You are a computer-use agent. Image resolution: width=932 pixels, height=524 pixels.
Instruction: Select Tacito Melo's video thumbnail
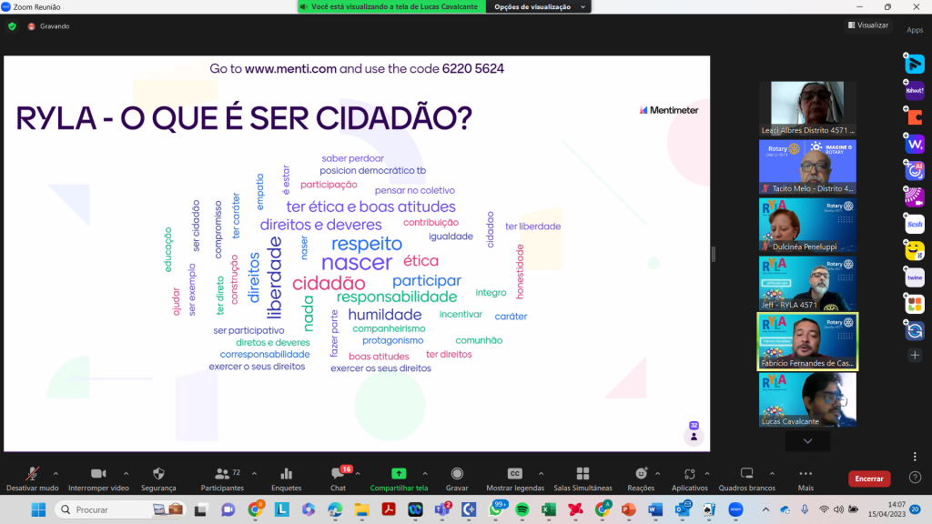click(807, 166)
